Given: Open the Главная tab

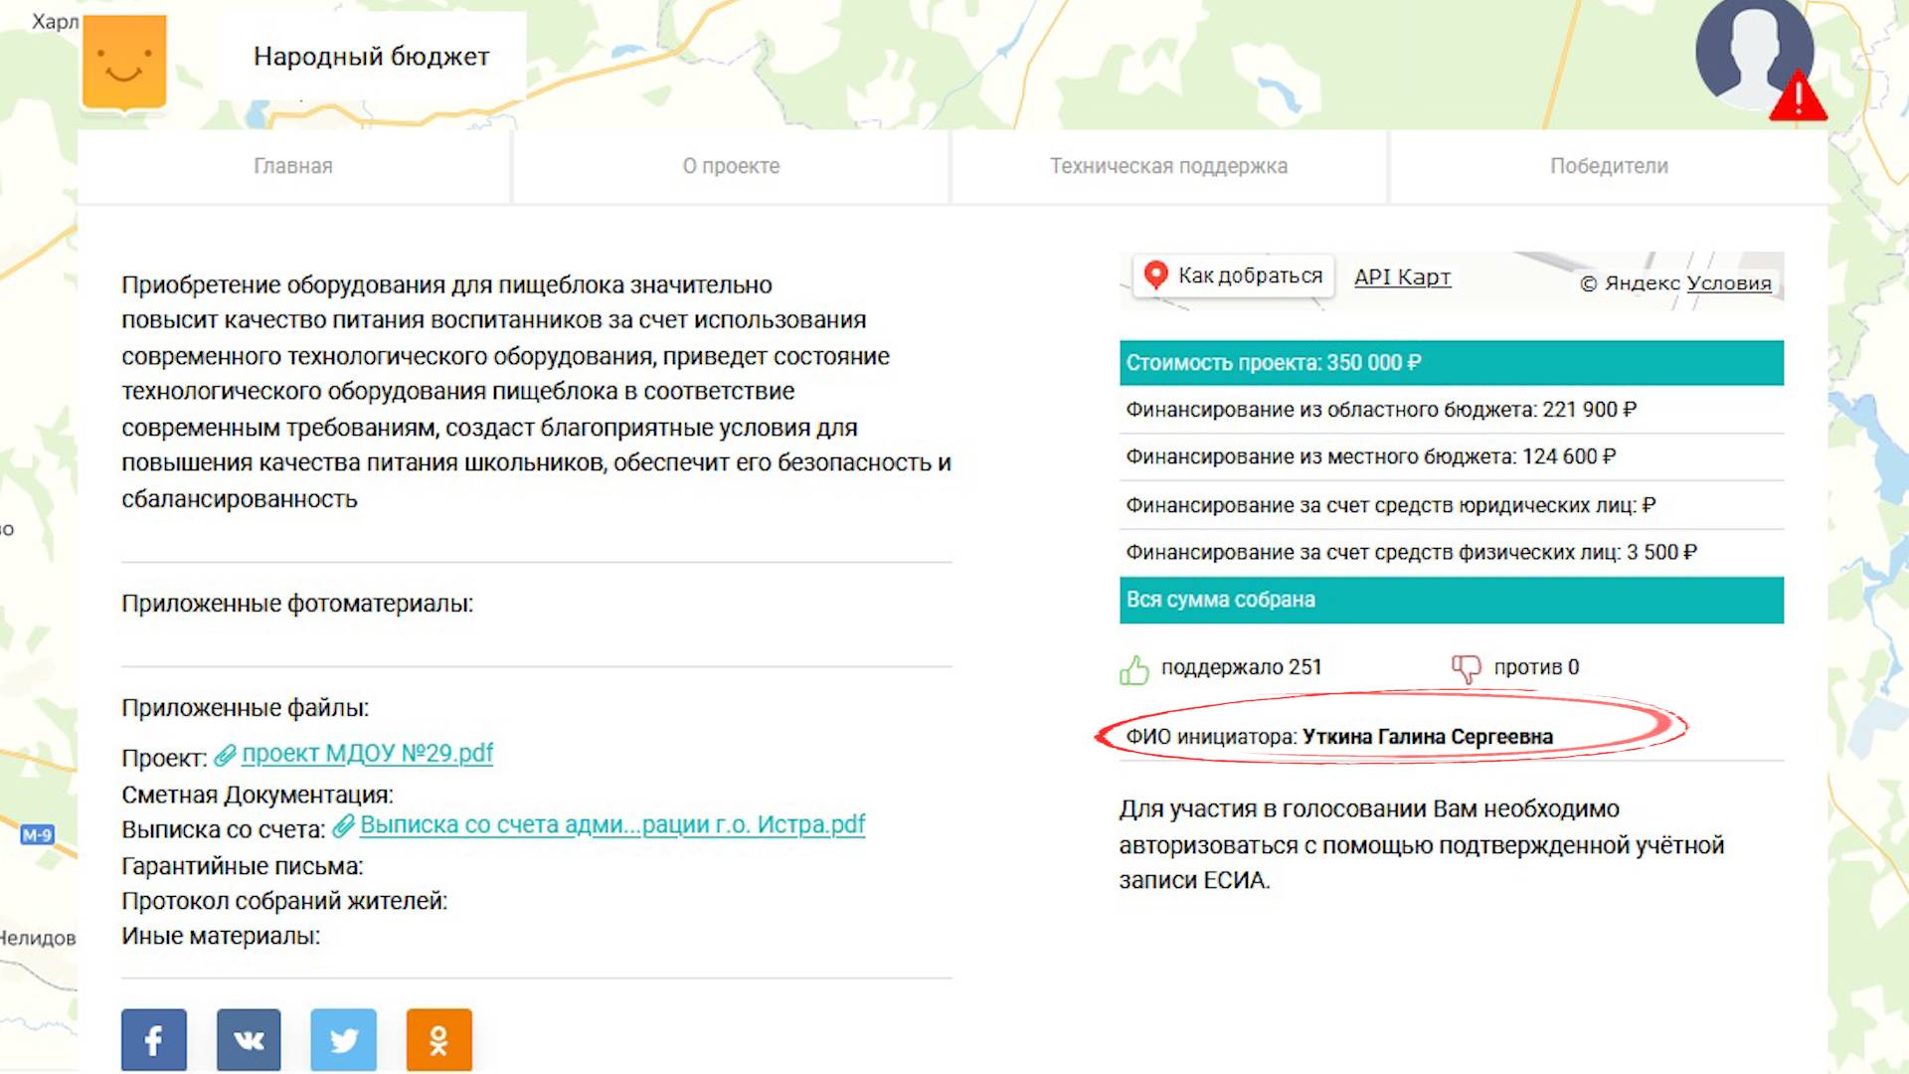Looking at the screenshot, I should pyautogui.click(x=293, y=166).
